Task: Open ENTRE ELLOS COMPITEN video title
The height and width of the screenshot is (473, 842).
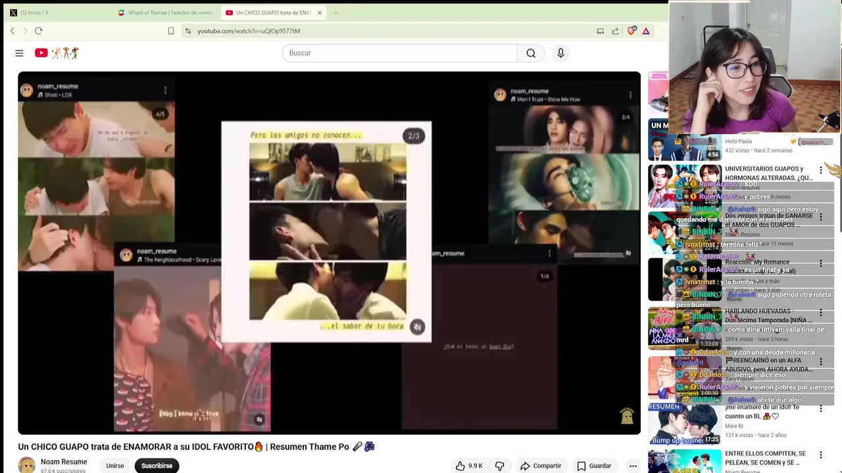Action: click(765, 458)
